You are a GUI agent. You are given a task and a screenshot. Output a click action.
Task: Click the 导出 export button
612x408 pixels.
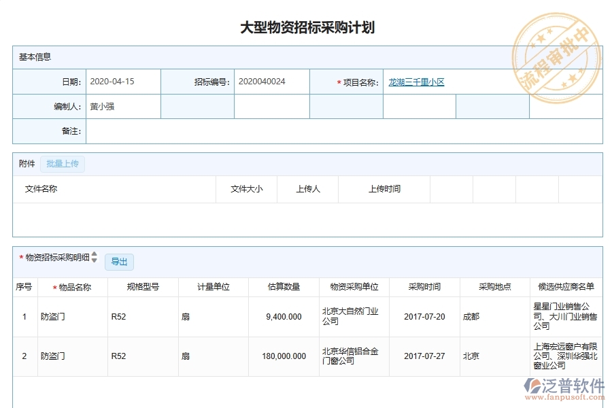pyautogui.click(x=119, y=262)
